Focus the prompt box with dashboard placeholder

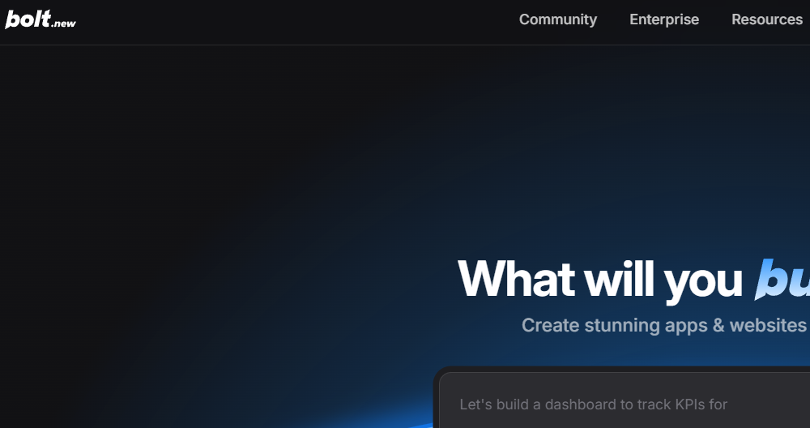coord(624,404)
